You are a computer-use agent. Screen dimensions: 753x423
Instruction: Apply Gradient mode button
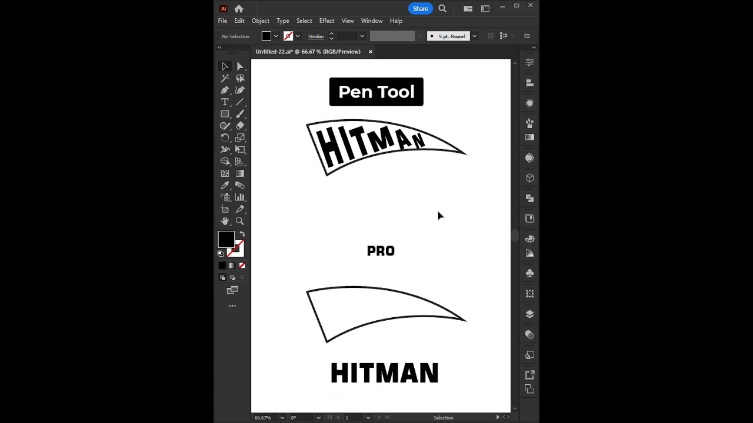click(232, 266)
